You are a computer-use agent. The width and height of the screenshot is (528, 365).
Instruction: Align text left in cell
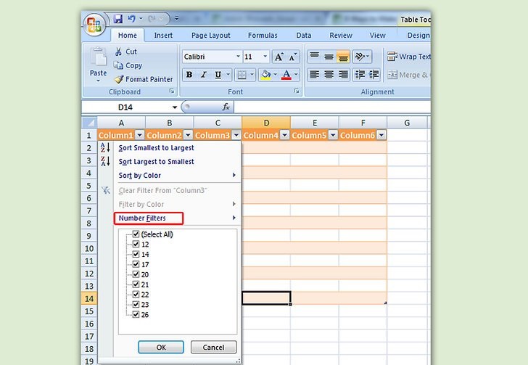315,75
